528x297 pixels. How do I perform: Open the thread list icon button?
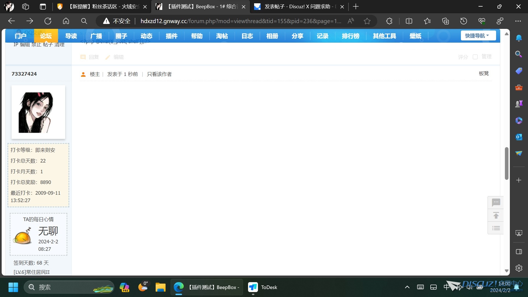496,228
